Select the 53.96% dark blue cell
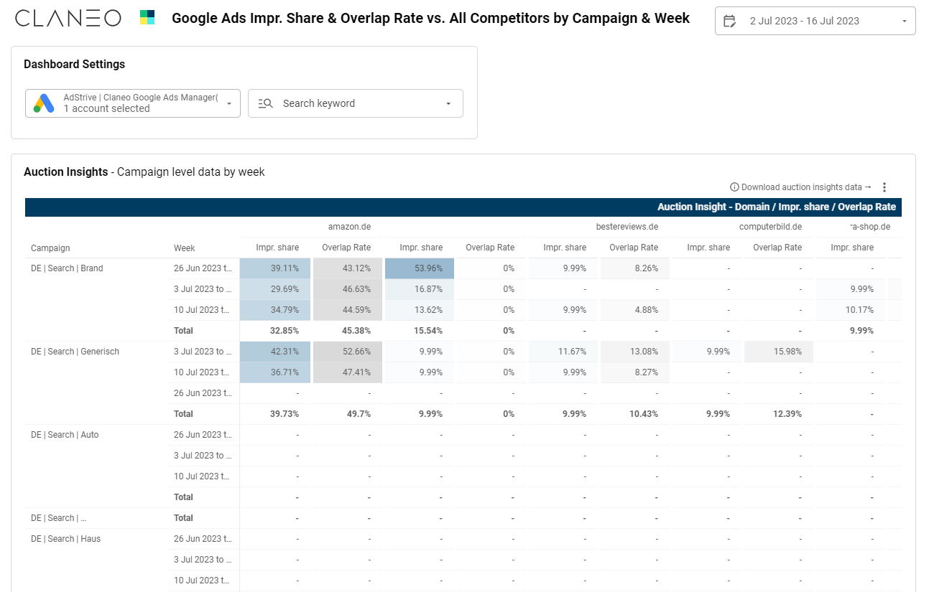The height and width of the screenshot is (592, 929). pos(420,268)
